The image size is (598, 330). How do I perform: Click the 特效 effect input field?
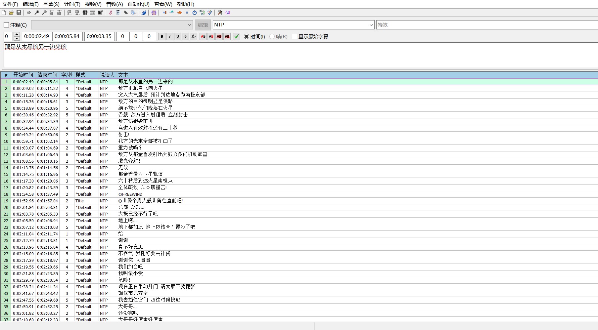[487, 25]
